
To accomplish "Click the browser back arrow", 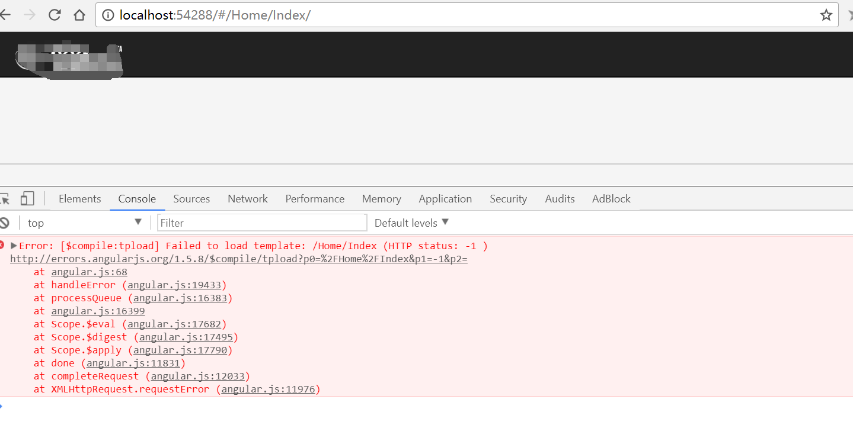I will pos(5,15).
